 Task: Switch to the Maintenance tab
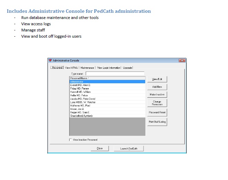[x=87, y=68]
